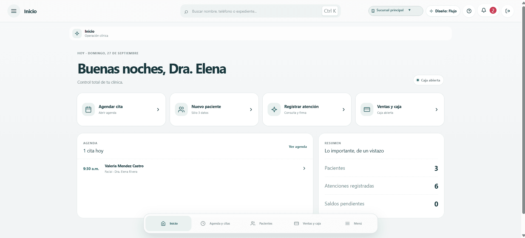Click the people icon beside Pacientes tab
525x238 pixels.
pos(253,223)
